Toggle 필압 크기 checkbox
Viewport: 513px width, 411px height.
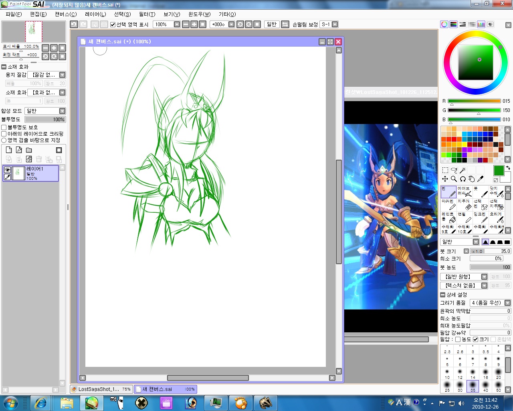[x=476, y=340]
